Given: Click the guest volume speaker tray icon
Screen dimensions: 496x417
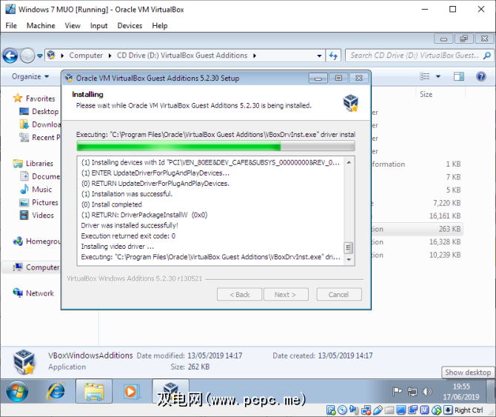Looking at the screenshot, I should click(x=426, y=392).
